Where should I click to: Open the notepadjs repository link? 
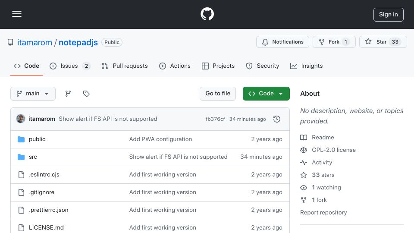pos(78,42)
